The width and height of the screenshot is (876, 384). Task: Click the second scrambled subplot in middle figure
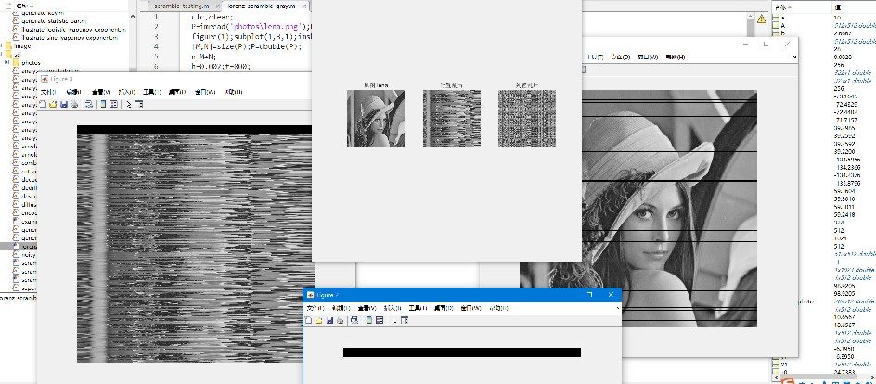(x=452, y=119)
